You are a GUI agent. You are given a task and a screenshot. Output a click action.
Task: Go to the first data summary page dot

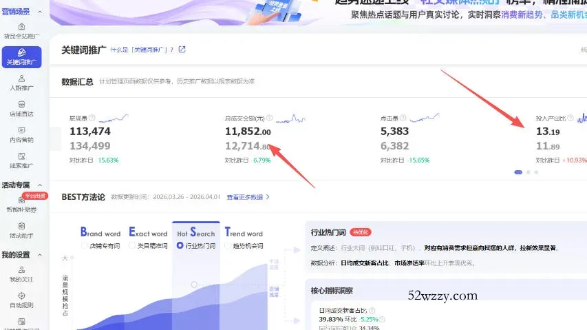(518, 172)
